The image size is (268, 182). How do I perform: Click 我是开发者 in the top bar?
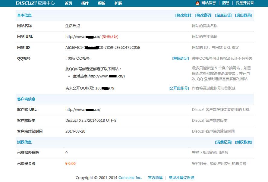point(244,3)
